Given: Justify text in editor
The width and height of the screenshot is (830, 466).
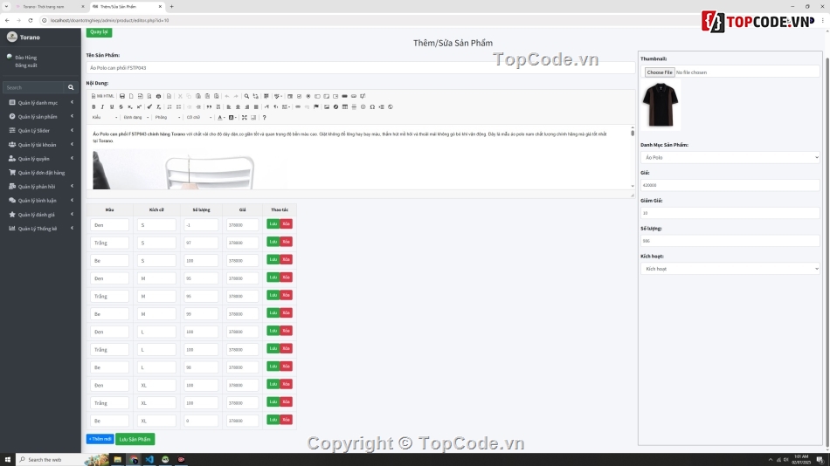Looking at the screenshot, I should [256, 106].
